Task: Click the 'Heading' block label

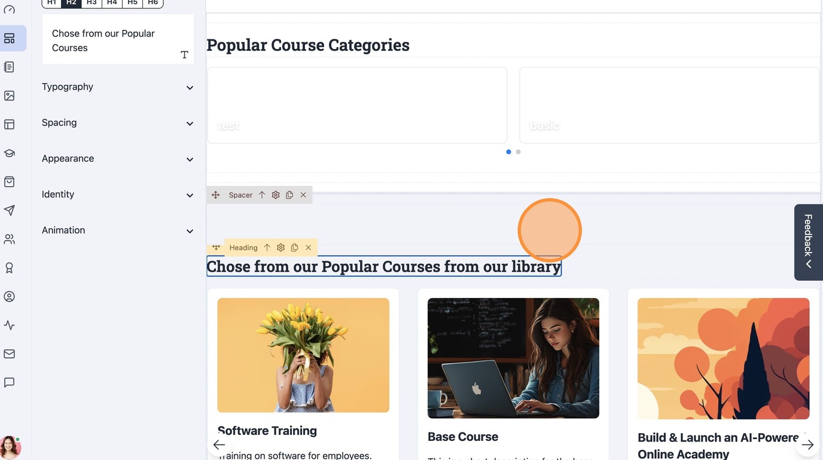Action: (243, 247)
